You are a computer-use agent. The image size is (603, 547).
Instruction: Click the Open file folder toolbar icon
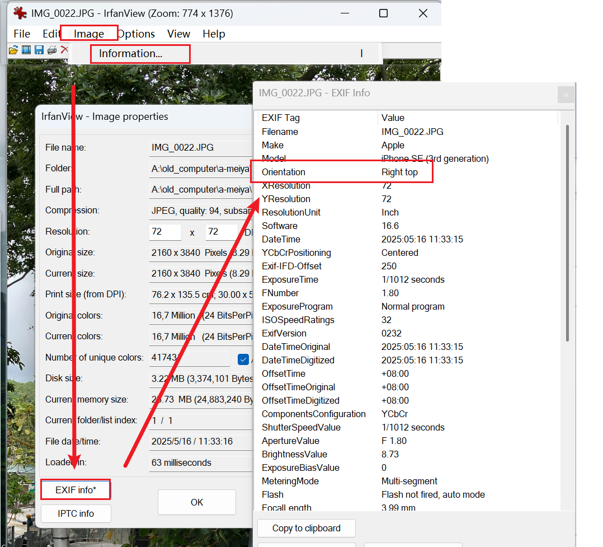13,50
